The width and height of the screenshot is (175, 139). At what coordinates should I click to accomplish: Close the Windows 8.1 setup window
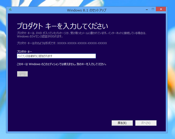tap(161, 9)
